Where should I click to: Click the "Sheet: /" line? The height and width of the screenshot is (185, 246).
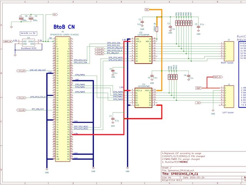(167, 168)
